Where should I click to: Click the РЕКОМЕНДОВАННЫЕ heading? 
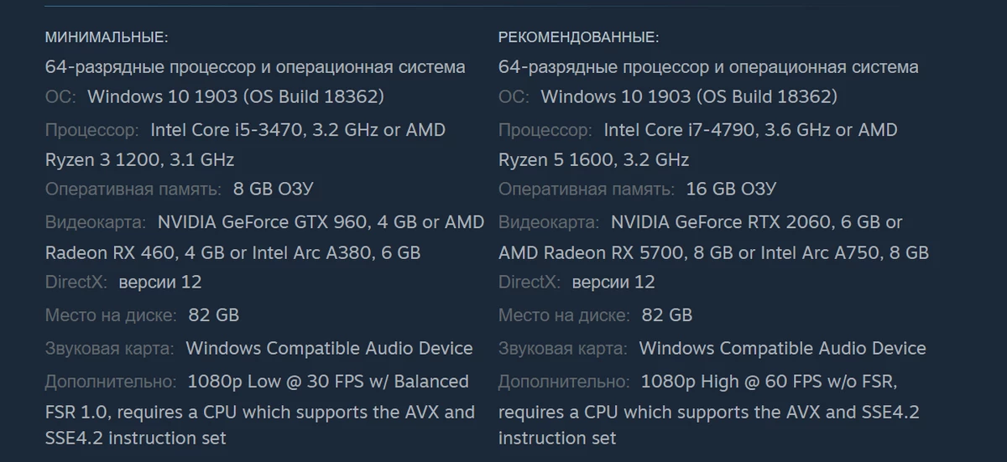(579, 38)
